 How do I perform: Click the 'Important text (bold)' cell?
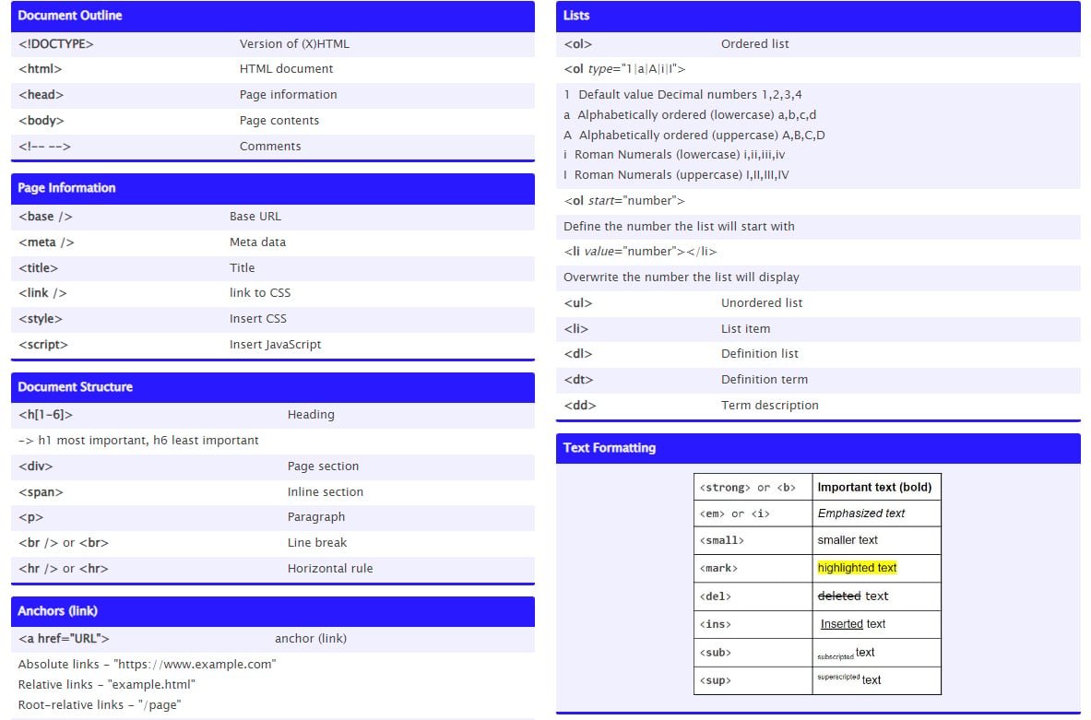click(x=877, y=487)
